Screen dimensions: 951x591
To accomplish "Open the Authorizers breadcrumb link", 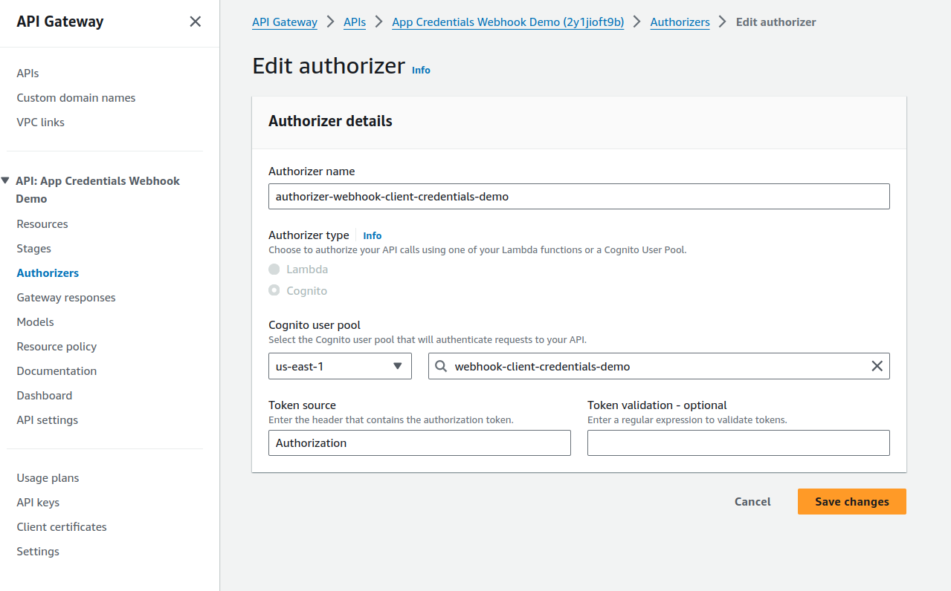I will (679, 22).
